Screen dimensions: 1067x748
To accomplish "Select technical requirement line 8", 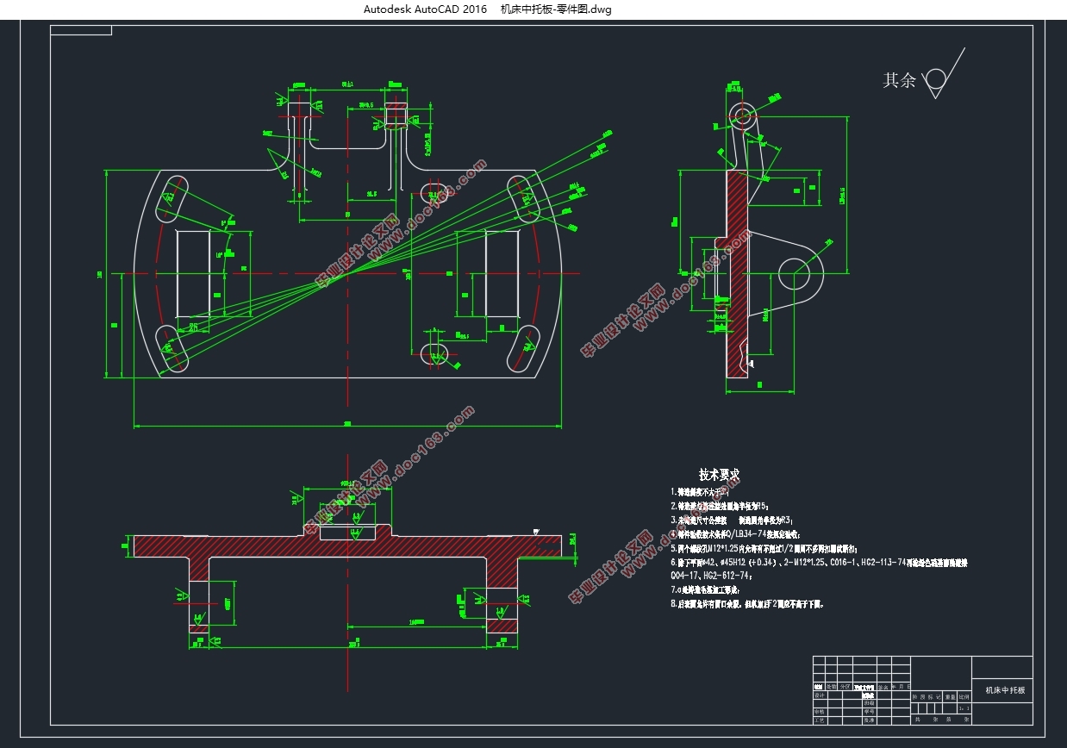I will (x=747, y=604).
